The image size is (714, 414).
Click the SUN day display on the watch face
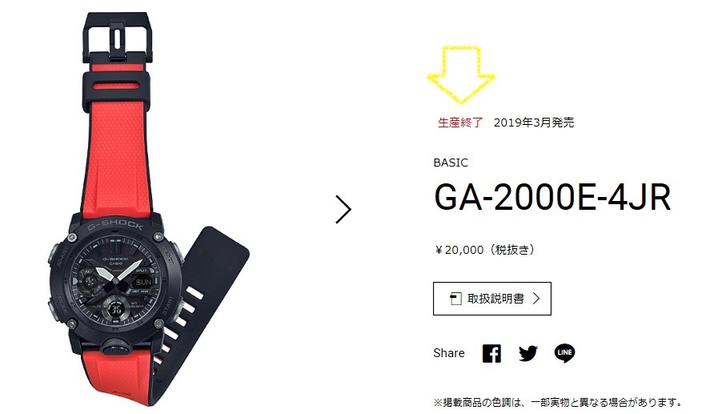(x=144, y=282)
